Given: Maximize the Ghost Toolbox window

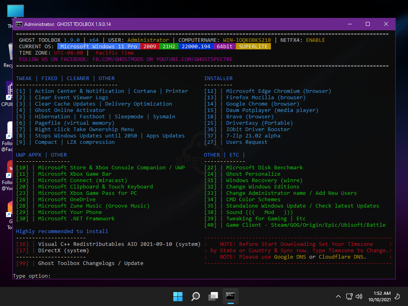Looking at the screenshot, I should [368, 24].
